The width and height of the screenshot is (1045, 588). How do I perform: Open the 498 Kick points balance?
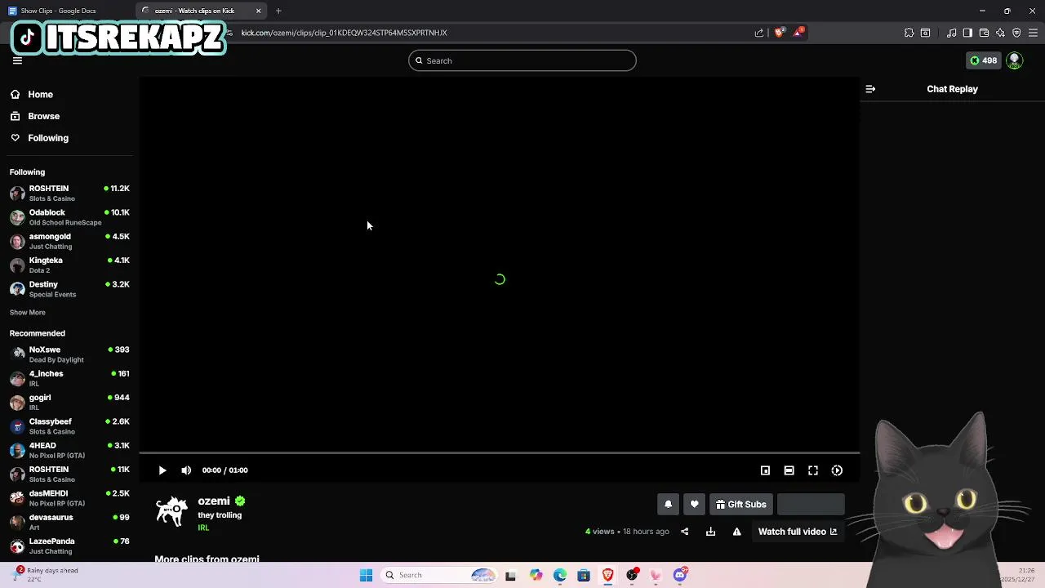pos(983,60)
